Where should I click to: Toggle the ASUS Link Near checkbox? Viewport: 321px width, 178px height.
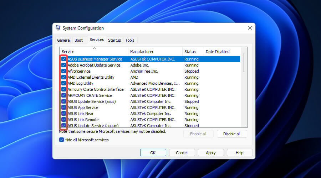[x=63, y=114]
